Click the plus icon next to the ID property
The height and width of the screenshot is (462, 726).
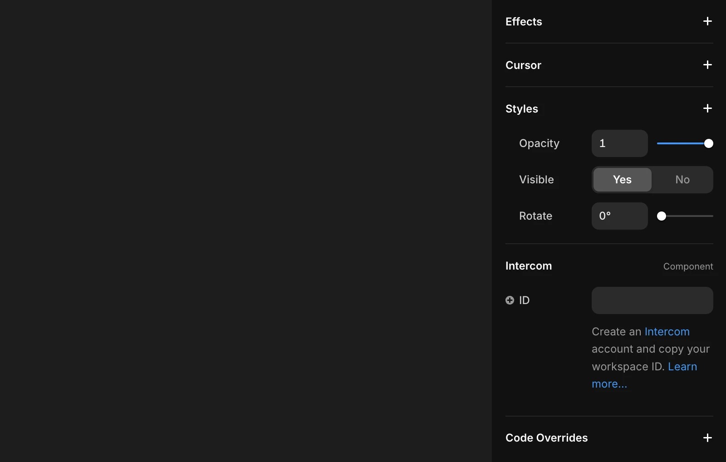[510, 300]
